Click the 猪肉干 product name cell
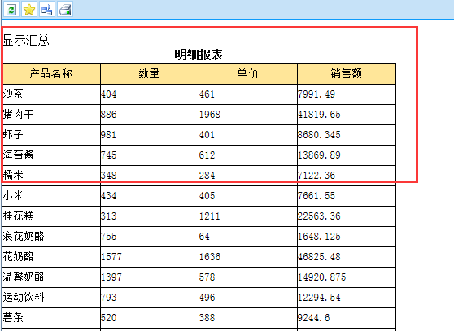Viewport: 454px width, 331px height. coord(51,115)
